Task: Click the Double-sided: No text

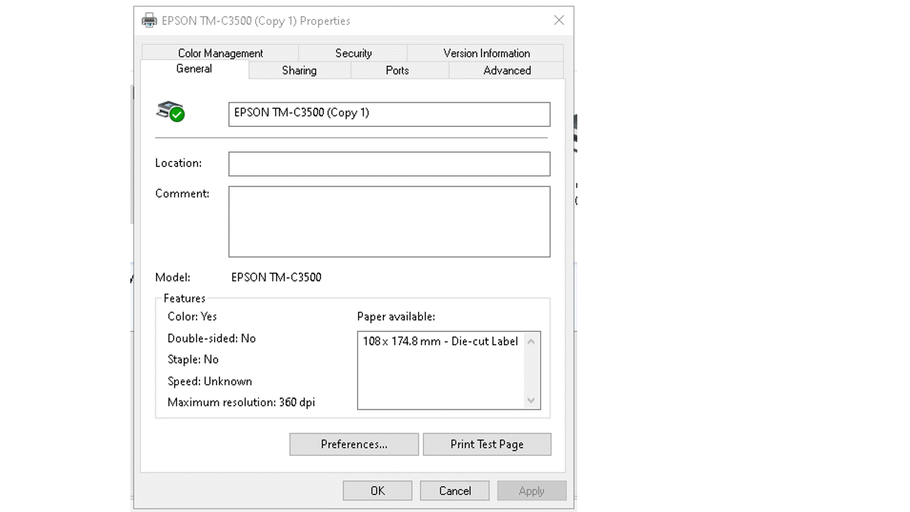Action: pyautogui.click(x=211, y=338)
